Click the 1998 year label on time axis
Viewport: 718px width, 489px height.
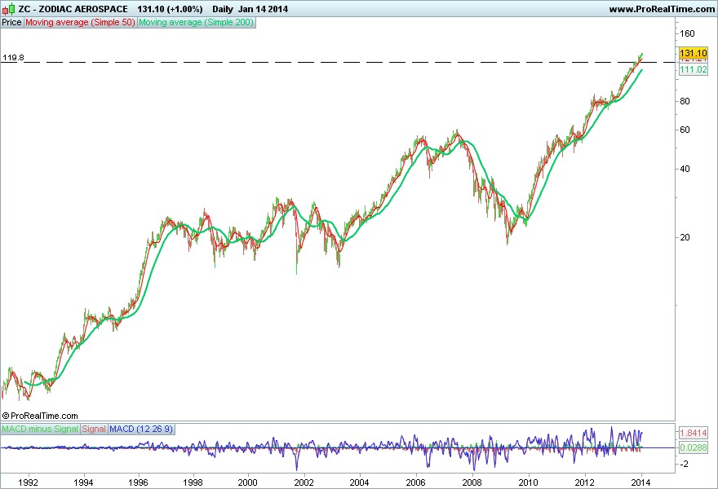click(x=193, y=482)
